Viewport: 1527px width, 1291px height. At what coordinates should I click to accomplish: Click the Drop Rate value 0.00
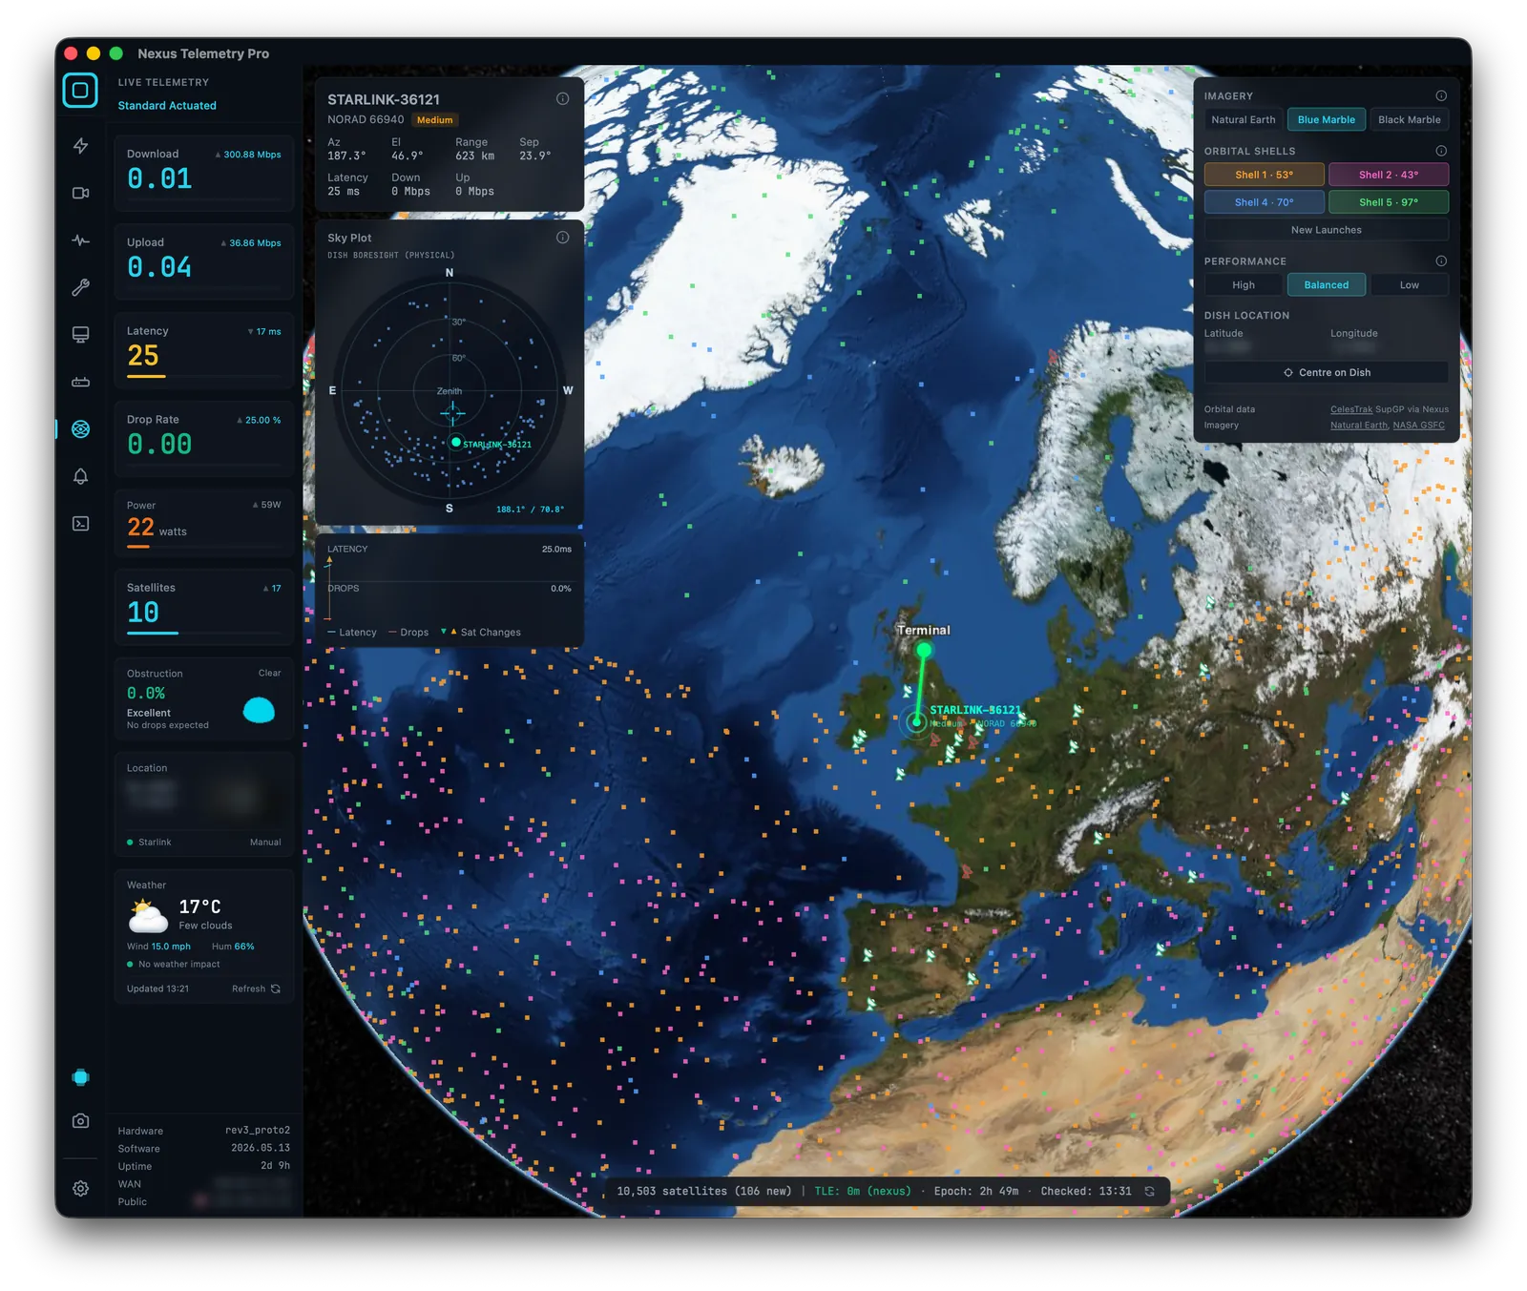[x=159, y=445]
